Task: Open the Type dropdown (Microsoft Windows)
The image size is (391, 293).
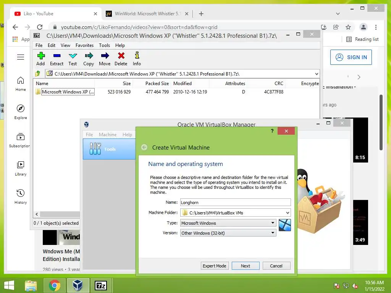Action: 228,223
